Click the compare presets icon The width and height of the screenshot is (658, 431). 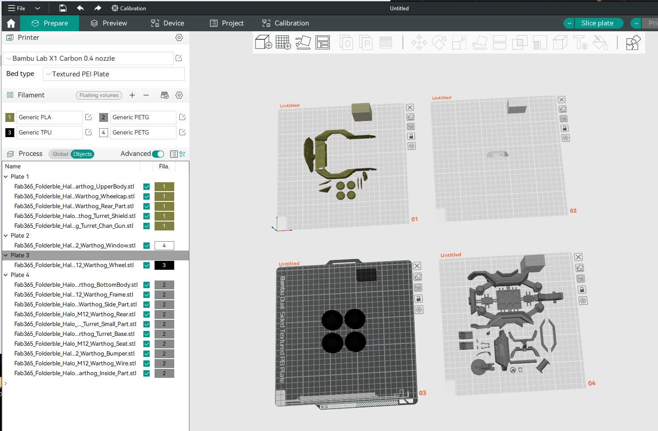click(182, 154)
